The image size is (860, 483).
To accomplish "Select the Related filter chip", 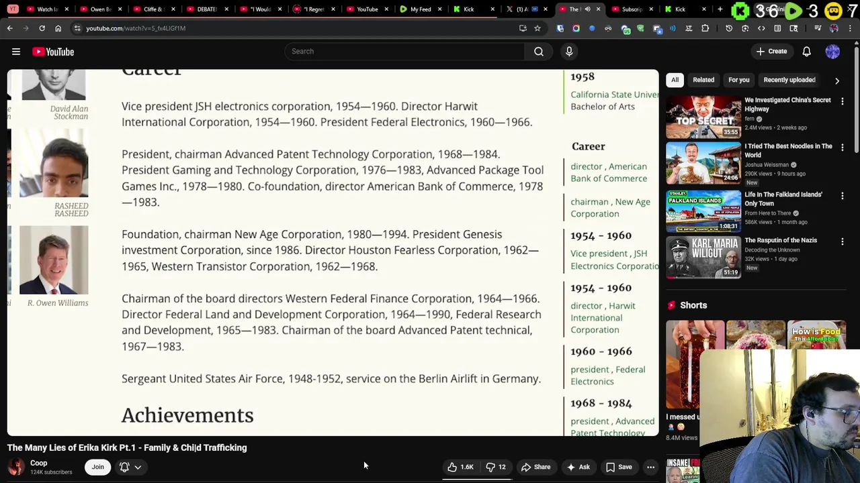I will [x=703, y=80].
